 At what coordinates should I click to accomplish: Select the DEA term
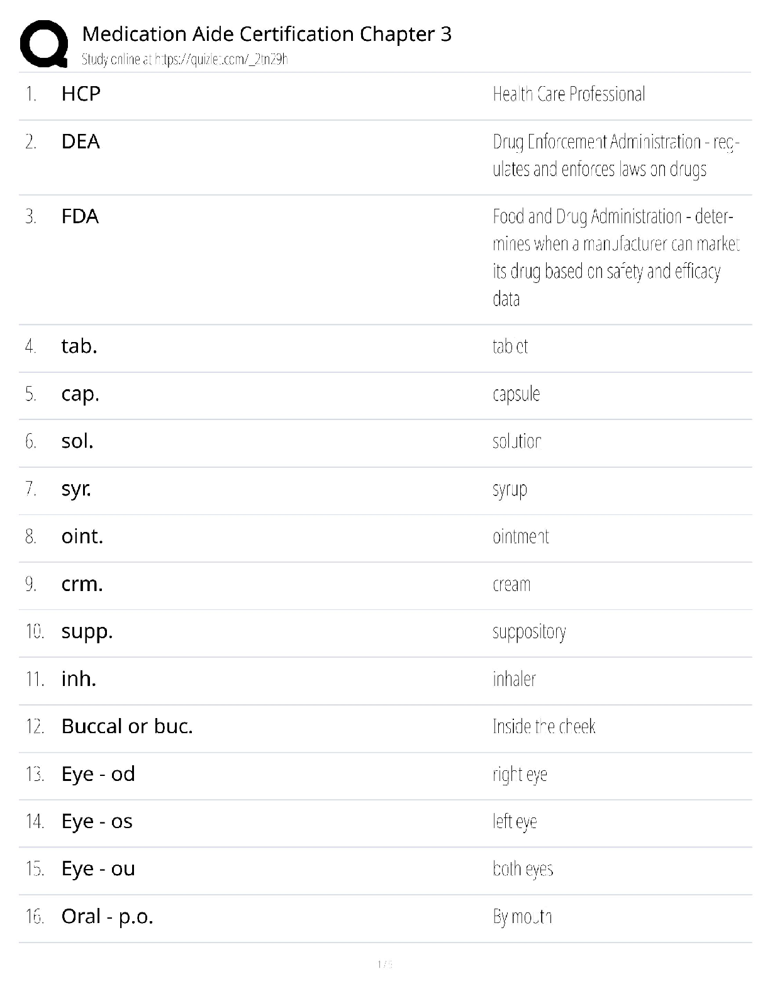(81, 141)
